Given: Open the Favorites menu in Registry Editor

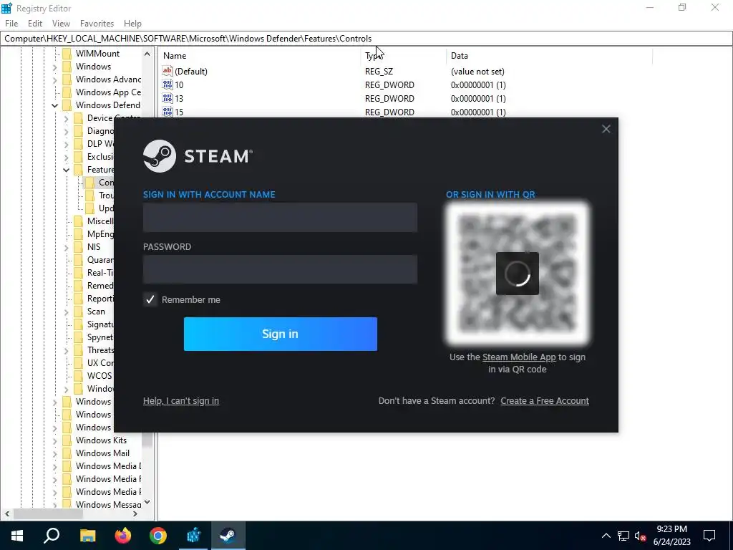Looking at the screenshot, I should [x=97, y=24].
